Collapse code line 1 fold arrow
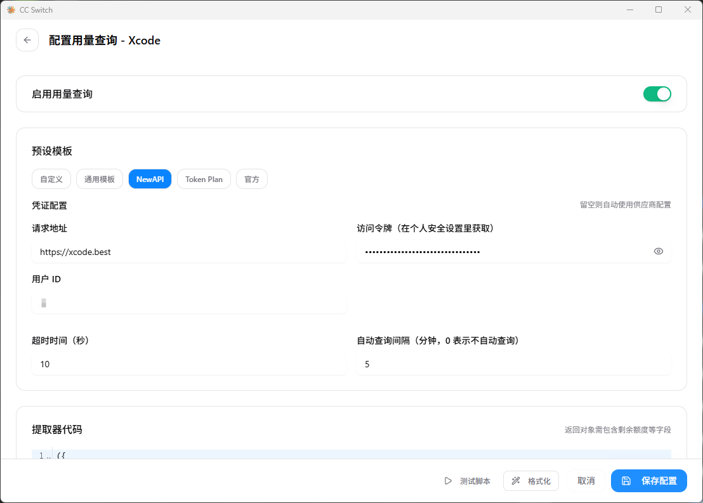The width and height of the screenshot is (703, 503). 49,456
